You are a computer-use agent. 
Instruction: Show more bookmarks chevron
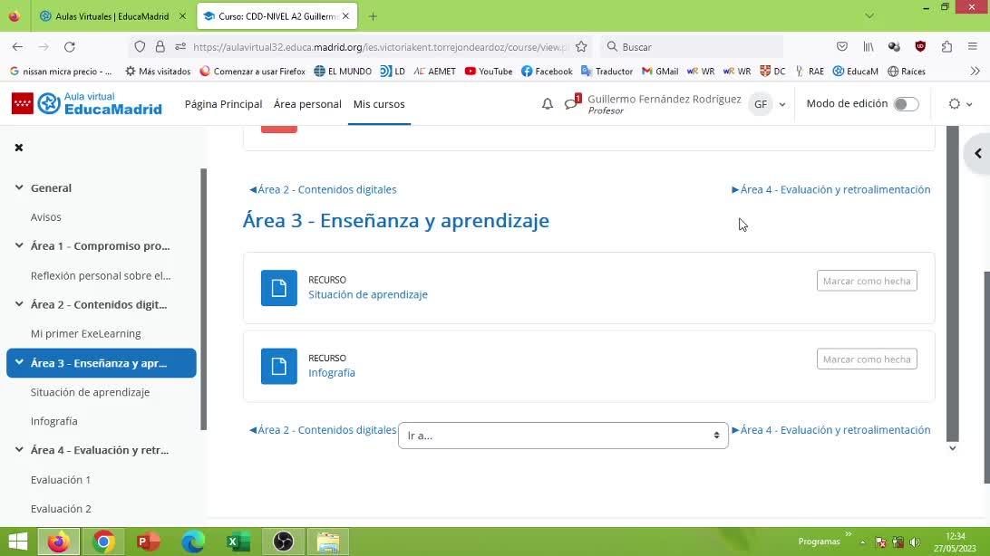click(x=975, y=72)
